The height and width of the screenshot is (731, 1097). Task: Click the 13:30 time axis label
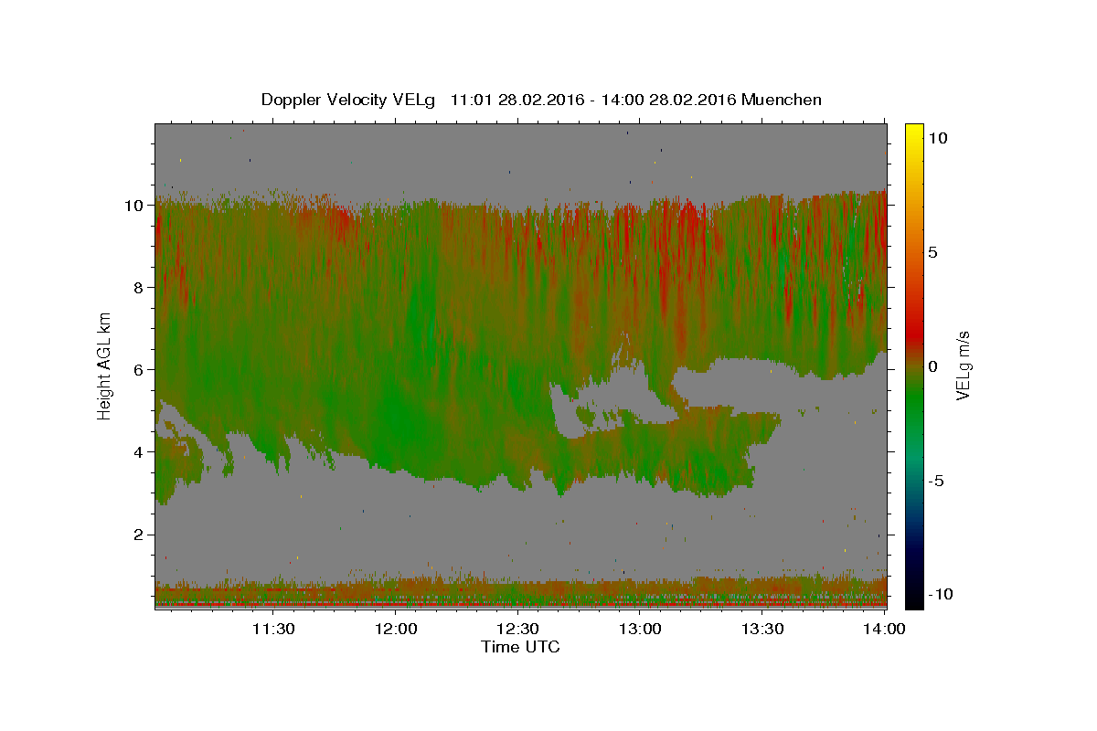tap(762, 629)
